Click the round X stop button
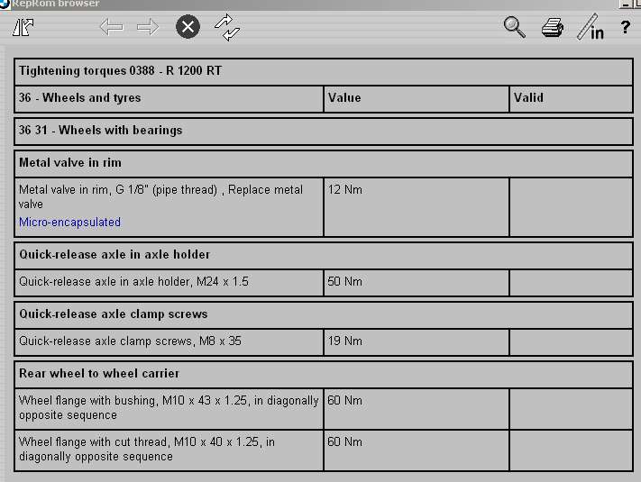Viewport: 641px width, 482px height. (x=188, y=27)
